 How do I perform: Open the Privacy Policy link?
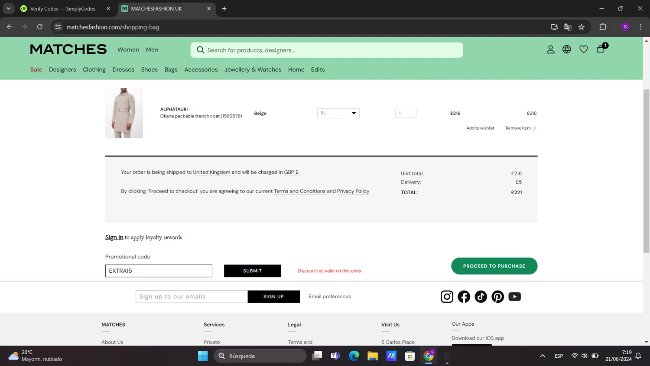353,191
